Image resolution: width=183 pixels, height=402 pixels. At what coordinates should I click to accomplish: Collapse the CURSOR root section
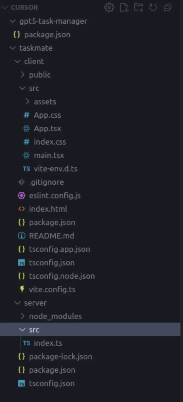(x=24, y=8)
